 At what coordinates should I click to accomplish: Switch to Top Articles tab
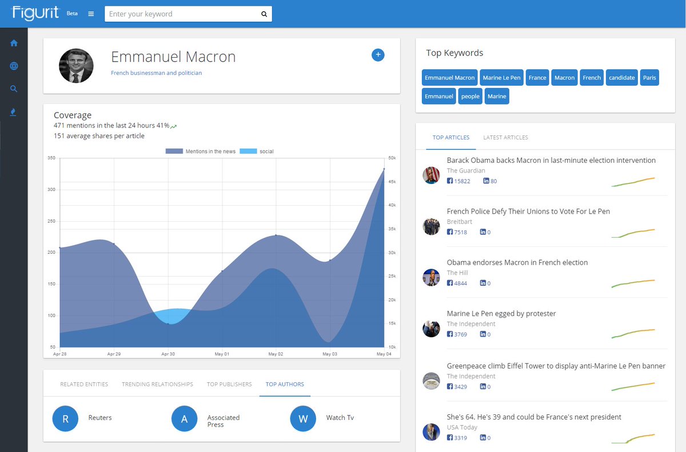(451, 138)
